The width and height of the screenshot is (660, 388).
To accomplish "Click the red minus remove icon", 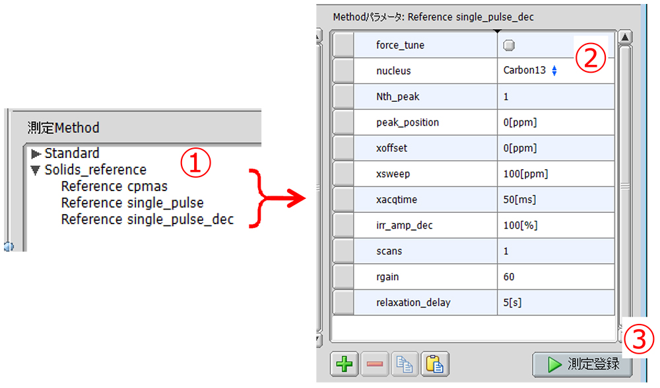I will [x=374, y=364].
